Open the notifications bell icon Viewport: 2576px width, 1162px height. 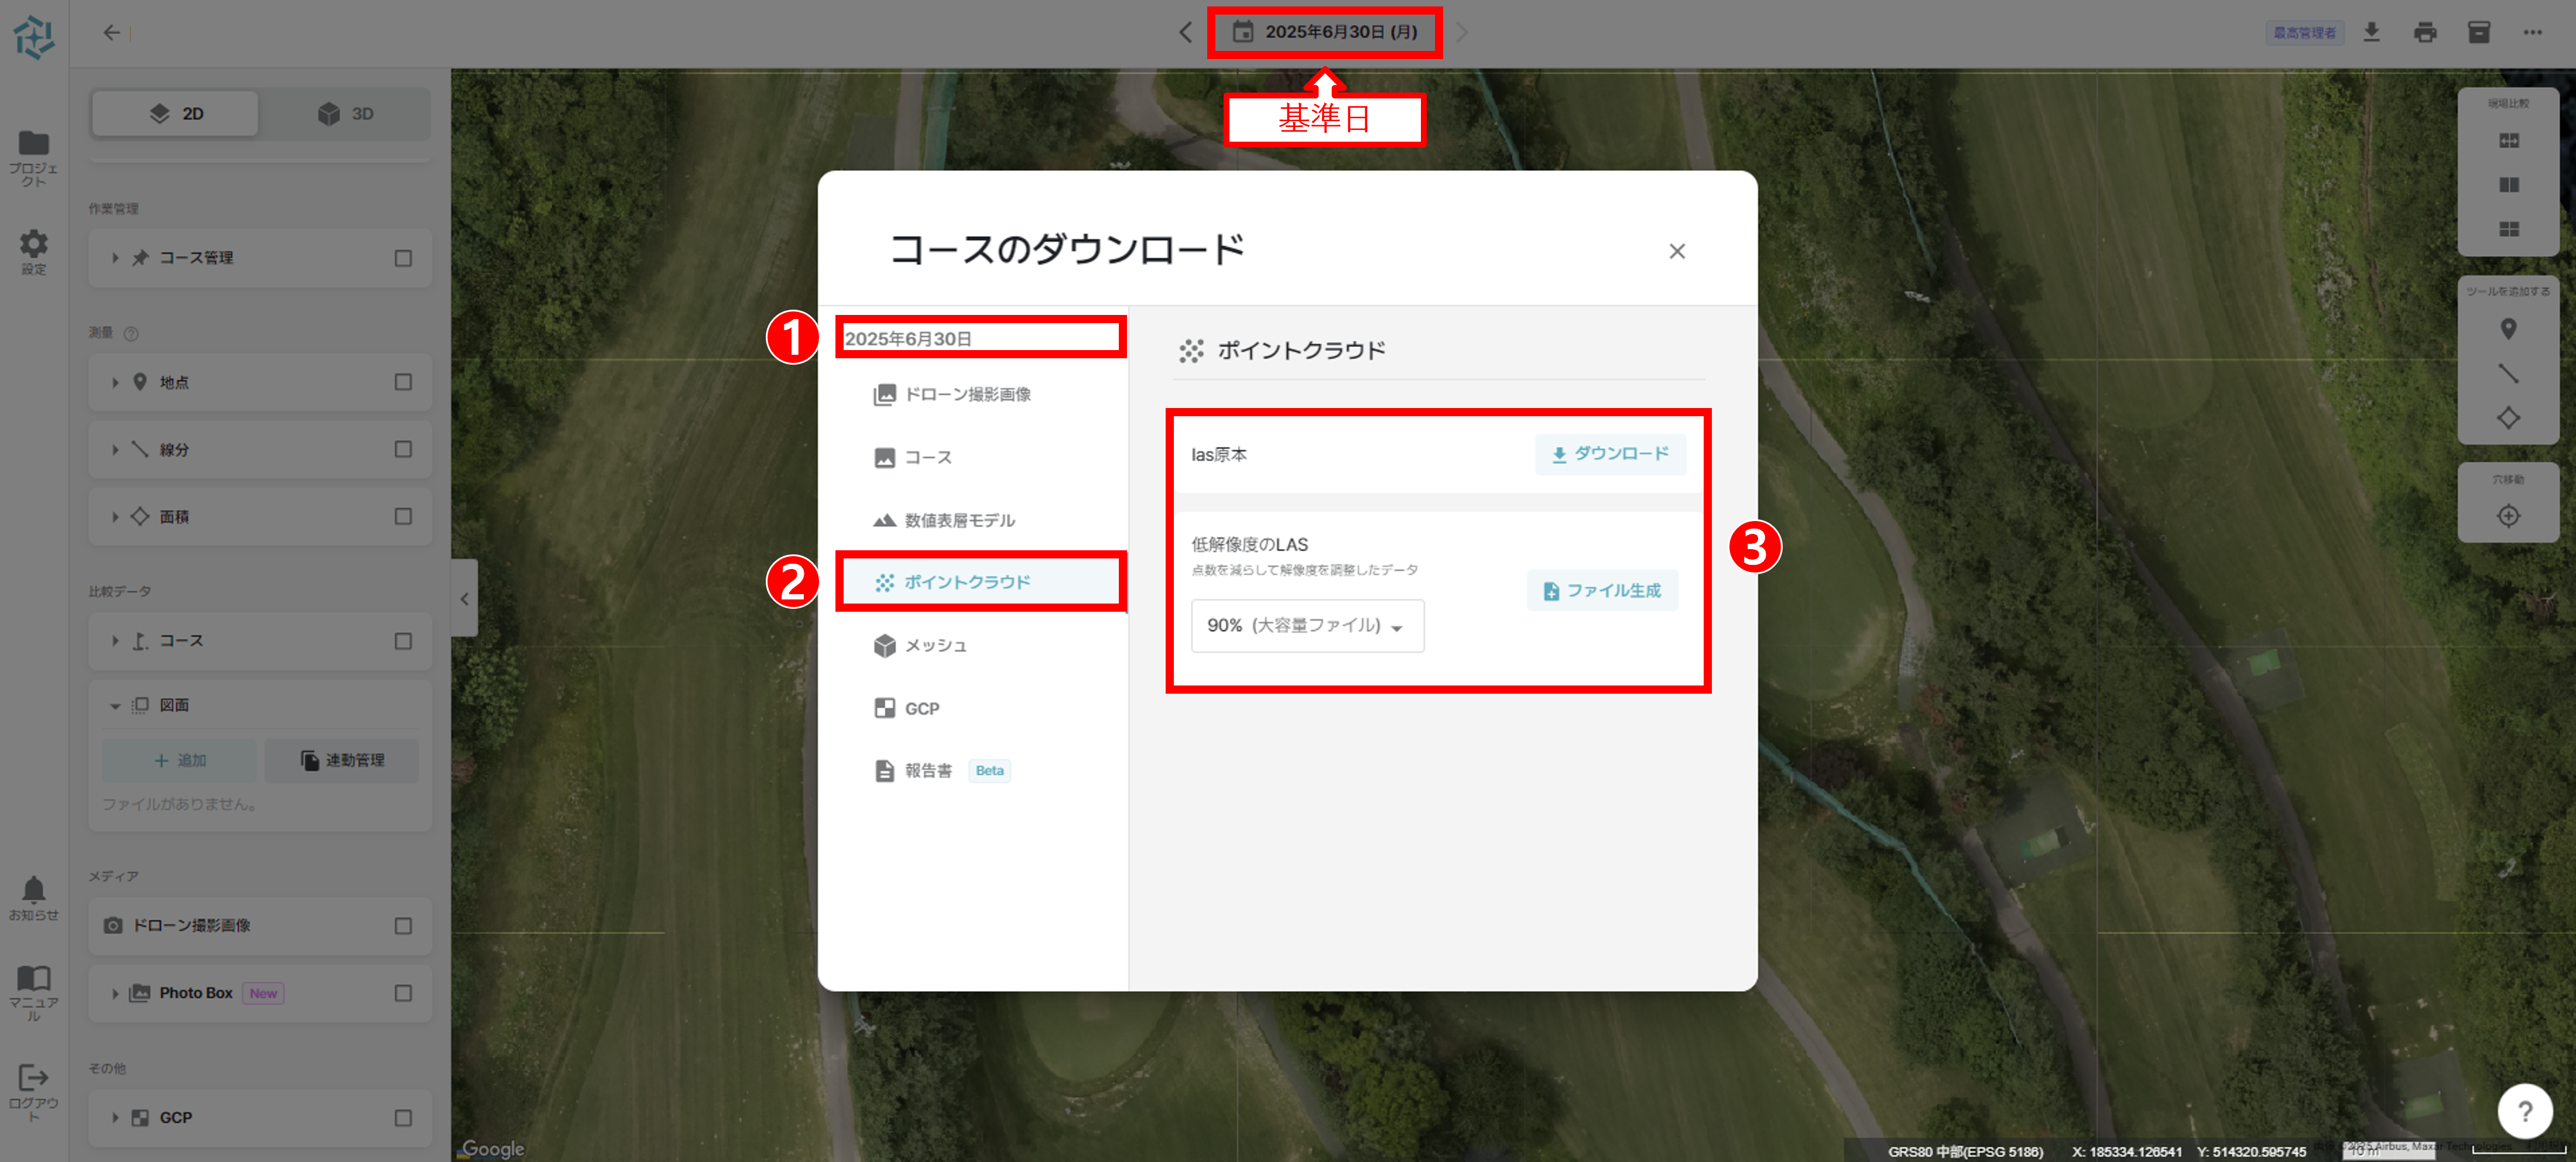[33, 889]
